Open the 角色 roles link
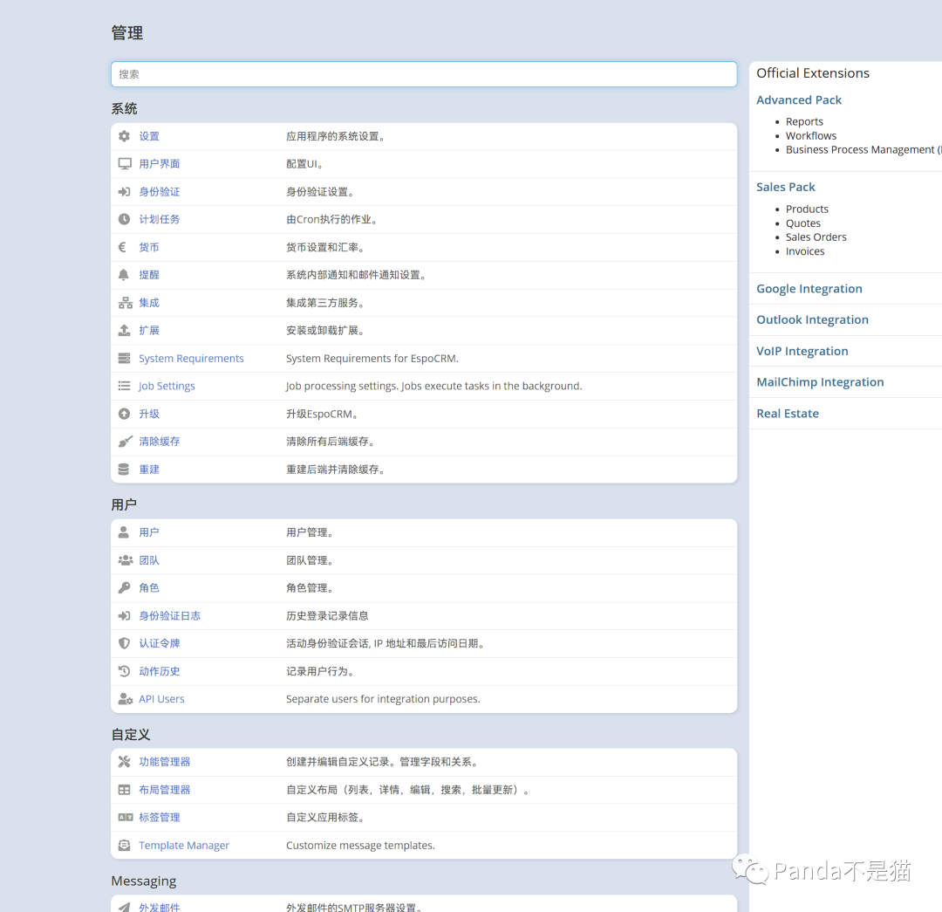The image size is (942, 912). [149, 588]
